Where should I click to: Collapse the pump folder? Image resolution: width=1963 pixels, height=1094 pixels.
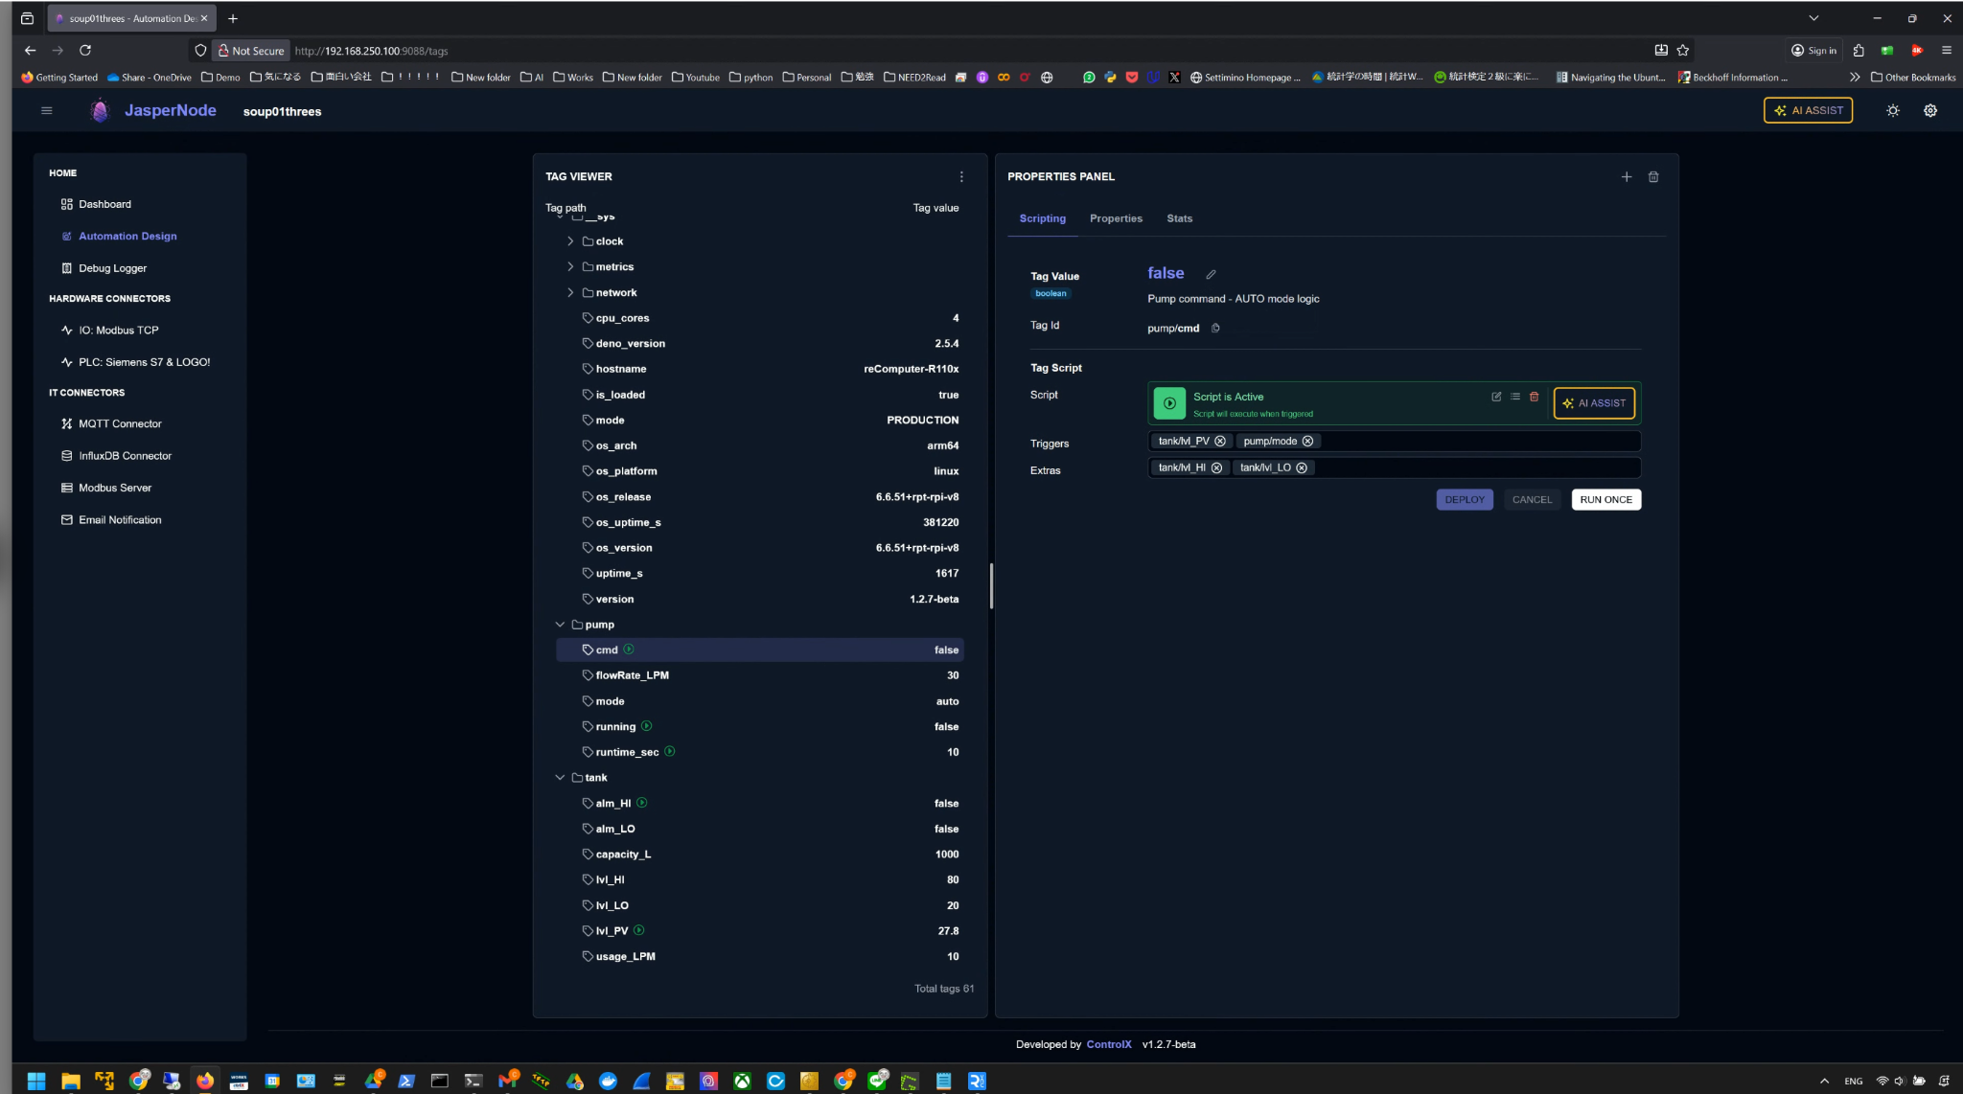[x=560, y=625]
